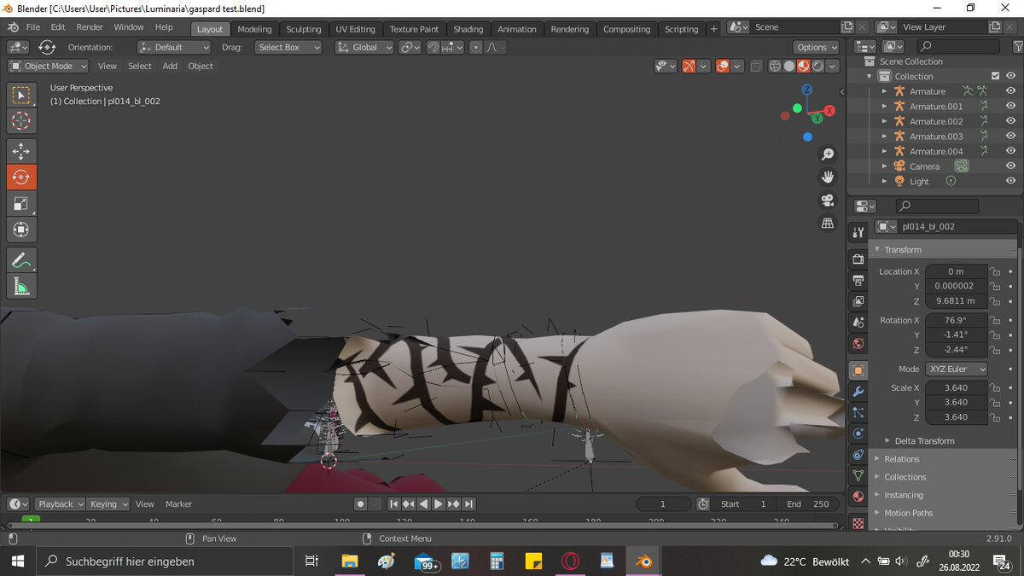Image resolution: width=1024 pixels, height=576 pixels.
Task: Hide Armature.002 in the outliner
Action: click(x=1010, y=121)
